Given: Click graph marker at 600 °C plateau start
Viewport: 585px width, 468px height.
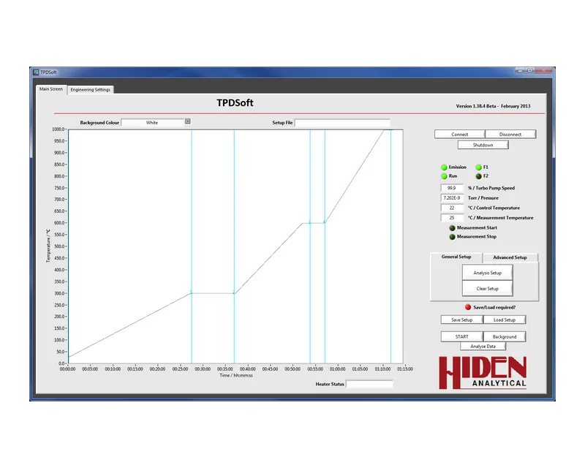Looking at the screenshot, I should pyautogui.click(x=309, y=223).
